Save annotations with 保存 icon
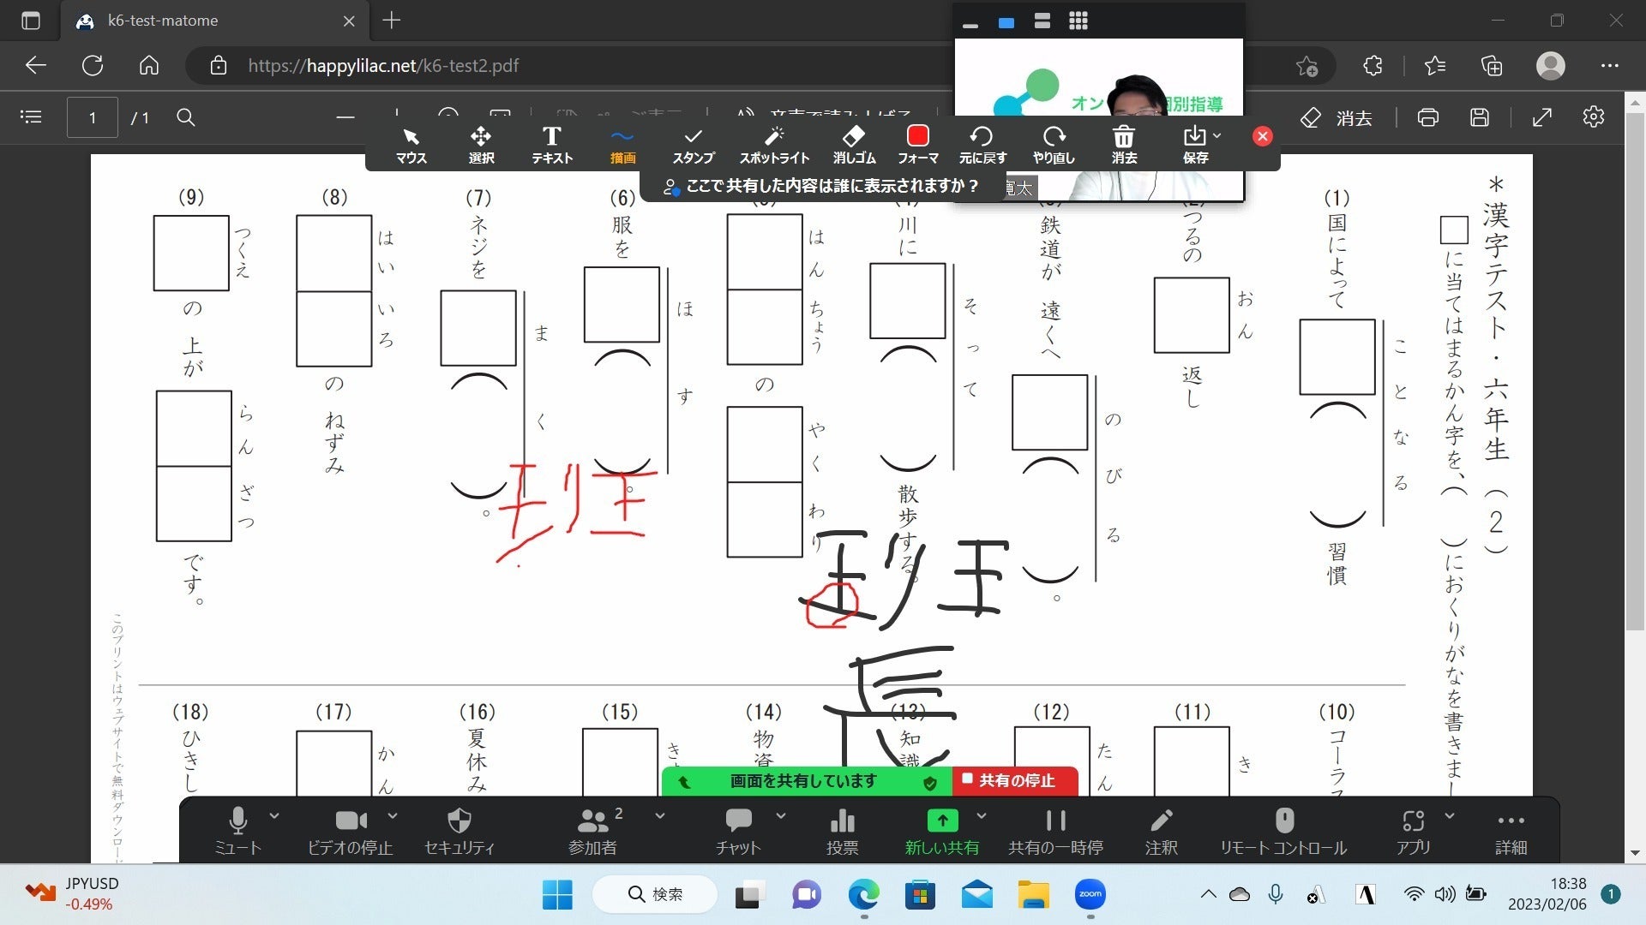The height and width of the screenshot is (925, 1646). [1194, 146]
